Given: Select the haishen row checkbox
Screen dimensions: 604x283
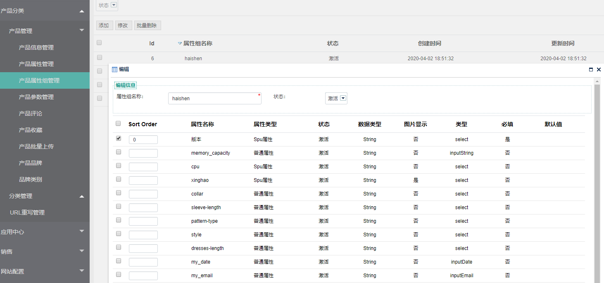Looking at the screenshot, I should click(99, 58).
